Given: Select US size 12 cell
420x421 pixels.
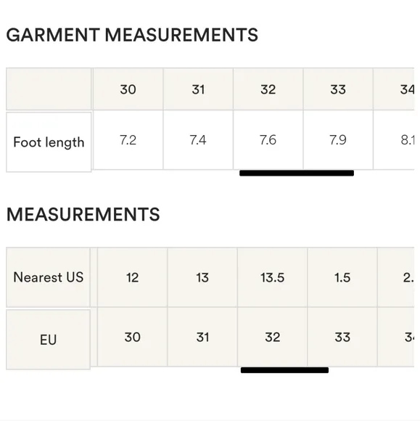Looking at the screenshot, I should pos(132,277).
